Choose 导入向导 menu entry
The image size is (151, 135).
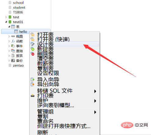(65, 80)
